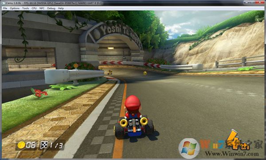Click the gold coin counter icon
This screenshot has height=160, width=266.
[x=21, y=145]
